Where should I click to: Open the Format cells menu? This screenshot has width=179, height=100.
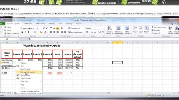point(147,30)
